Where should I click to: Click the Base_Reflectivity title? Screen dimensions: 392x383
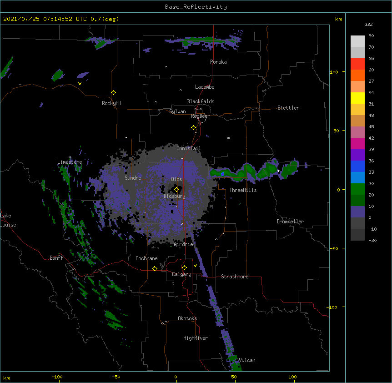196,7
